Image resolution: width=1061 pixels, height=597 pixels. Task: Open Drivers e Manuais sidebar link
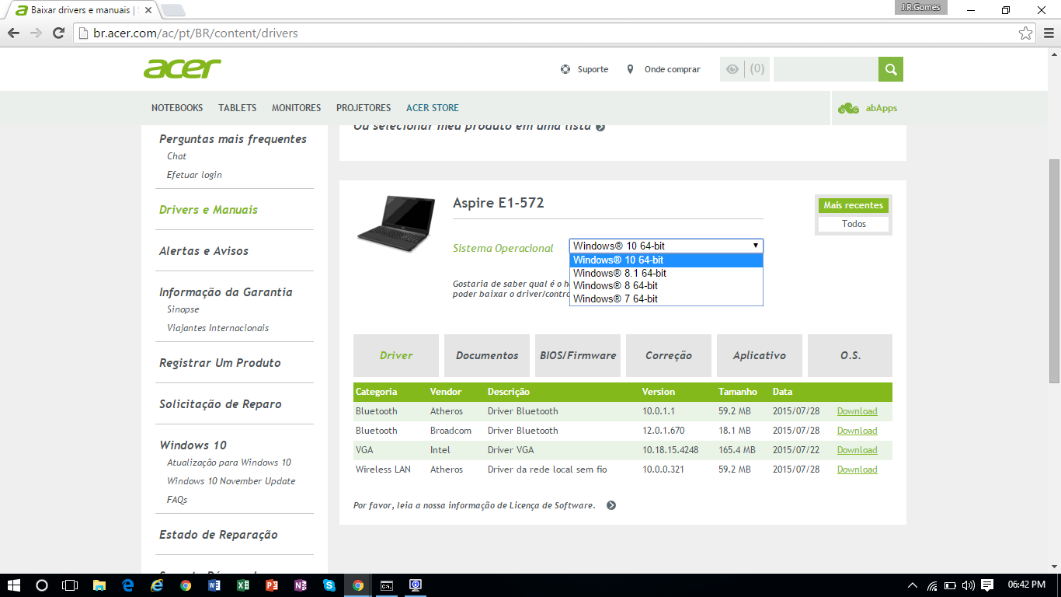[x=208, y=210]
